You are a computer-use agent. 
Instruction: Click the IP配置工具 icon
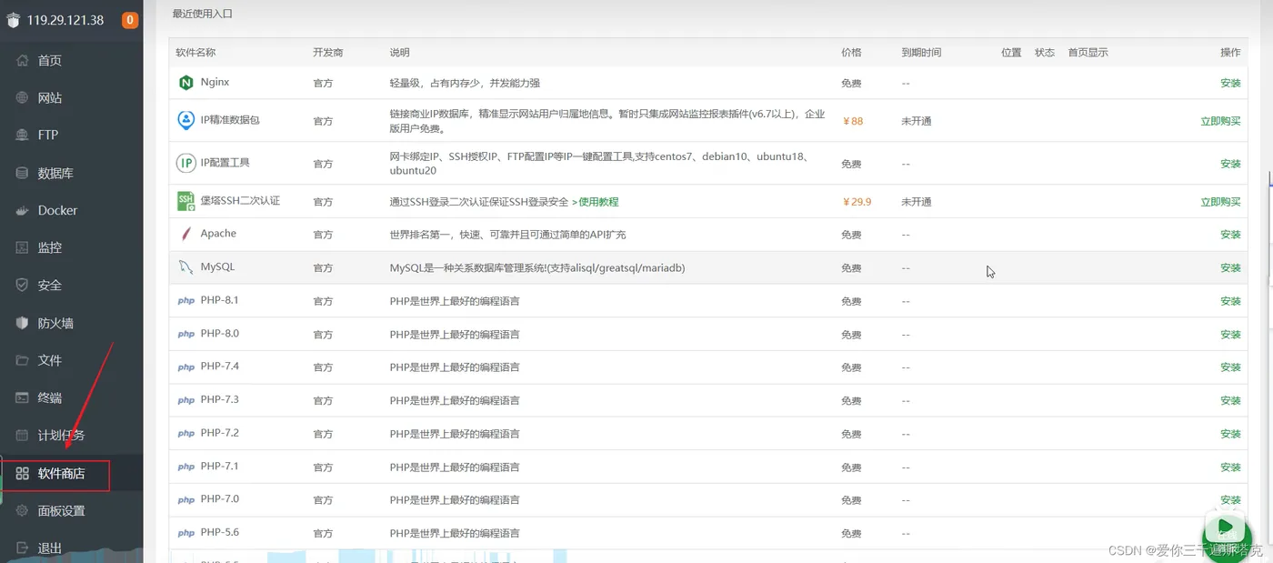(185, 164)
